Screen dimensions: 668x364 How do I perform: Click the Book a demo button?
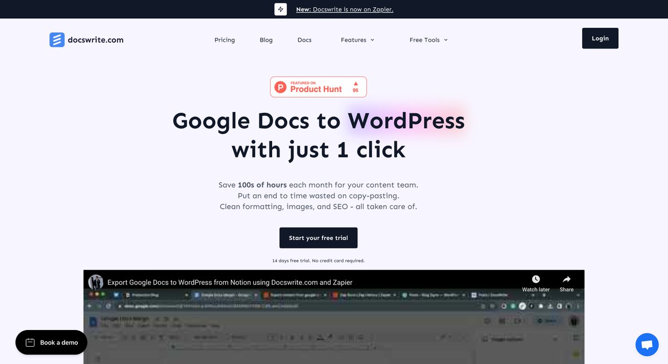51,342
